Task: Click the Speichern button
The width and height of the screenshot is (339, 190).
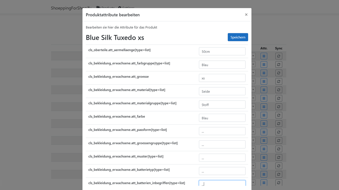Action: 238,37
